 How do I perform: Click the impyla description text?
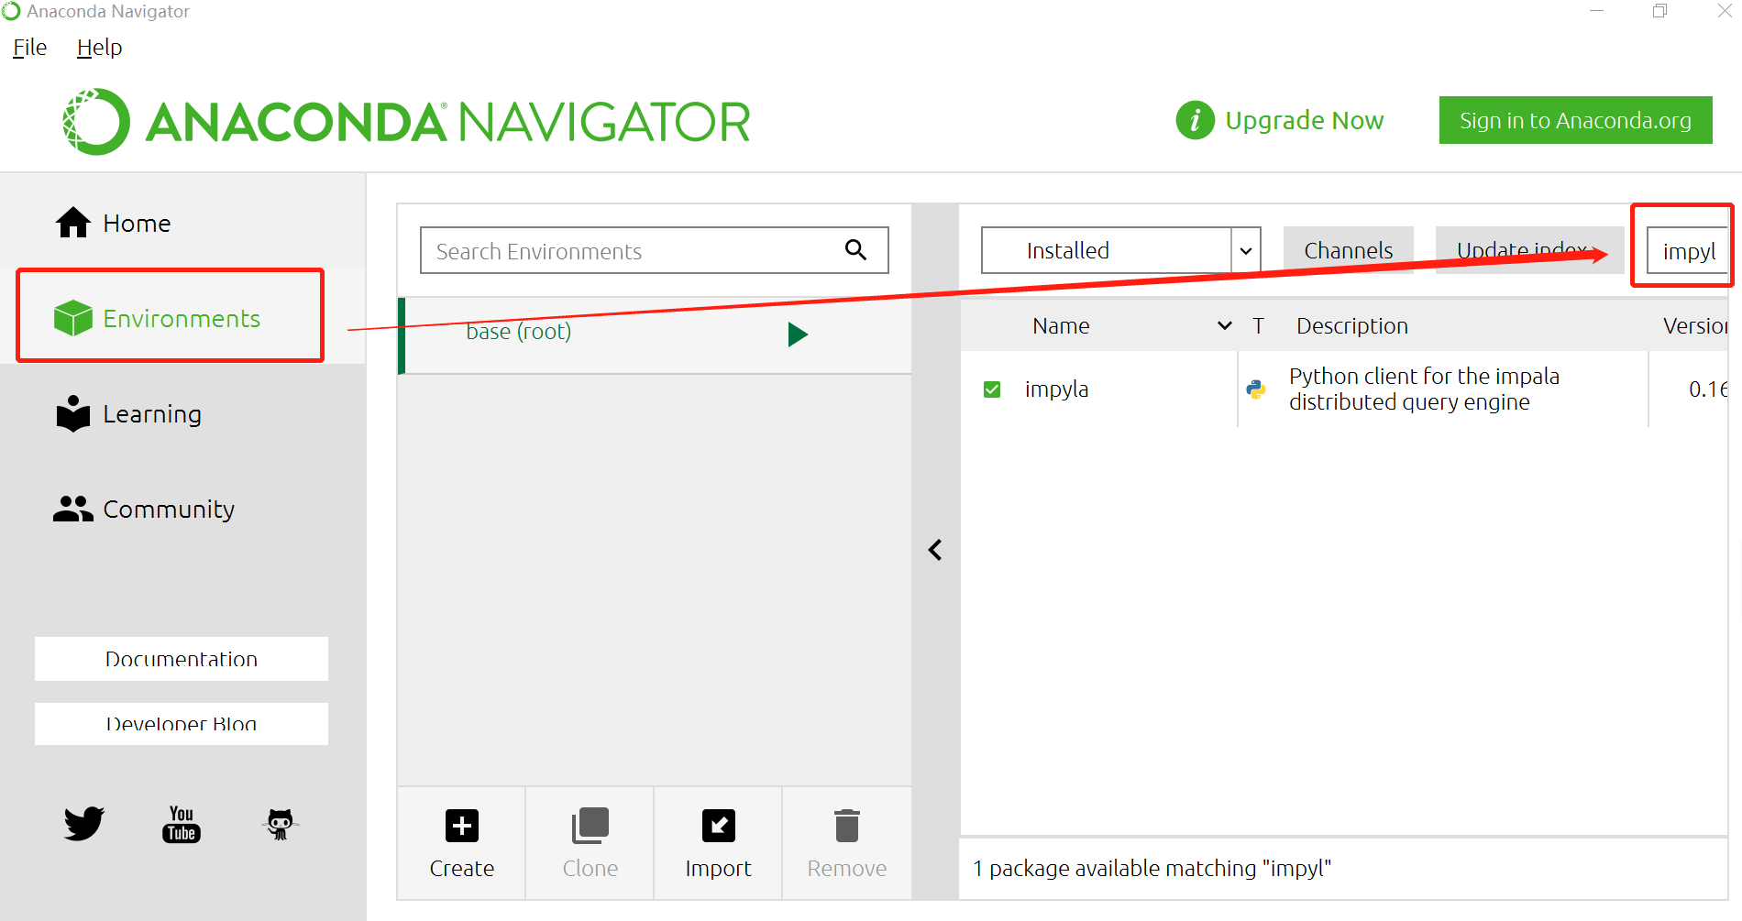pos(1424,389)
